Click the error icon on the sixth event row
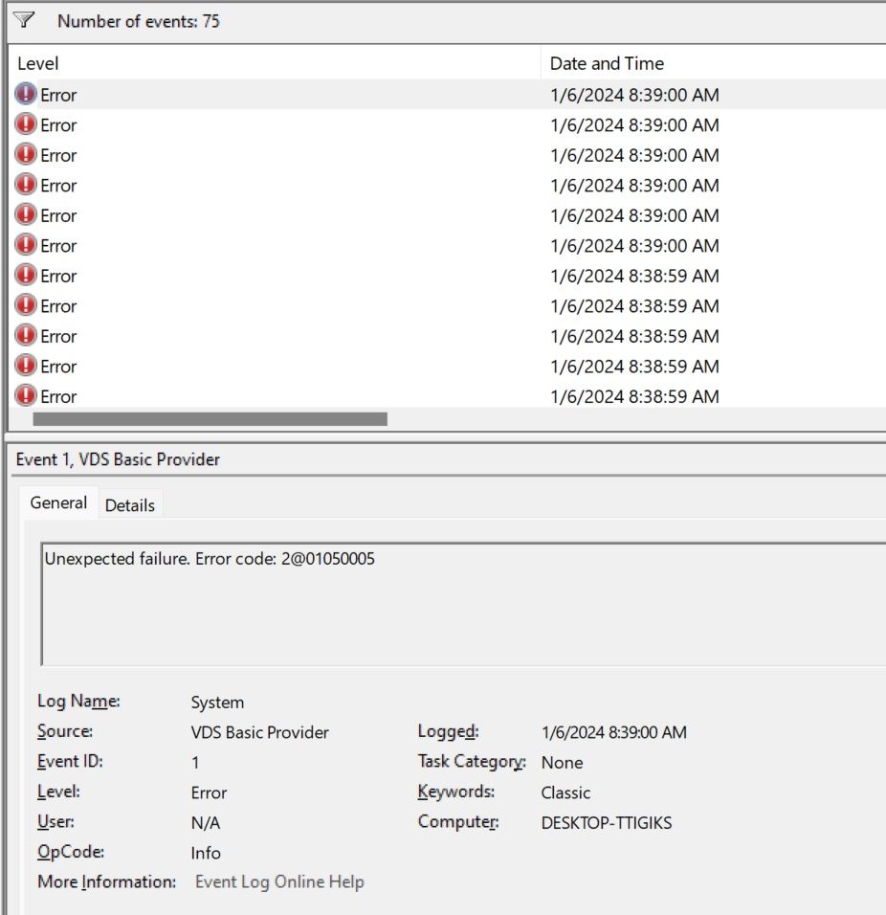The width and height of the screenshot is (886, 915). pos(24,245)
